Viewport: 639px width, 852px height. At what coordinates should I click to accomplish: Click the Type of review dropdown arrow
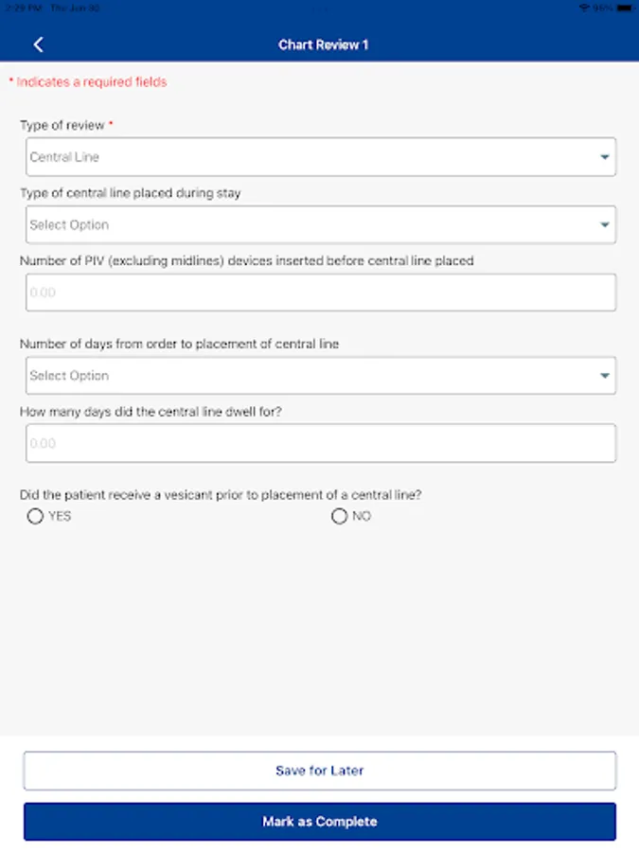click(x=605, y=157)
